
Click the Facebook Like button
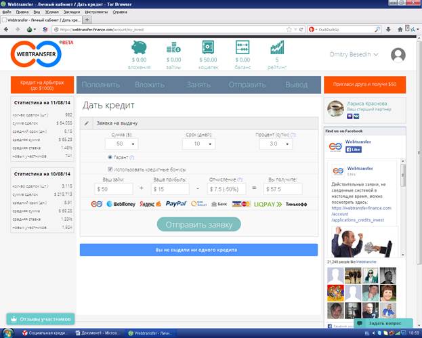pos(354,149)
